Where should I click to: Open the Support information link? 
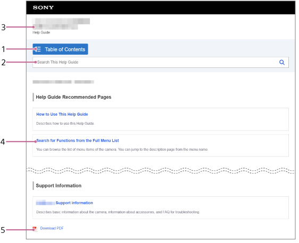tap(74, 203)
